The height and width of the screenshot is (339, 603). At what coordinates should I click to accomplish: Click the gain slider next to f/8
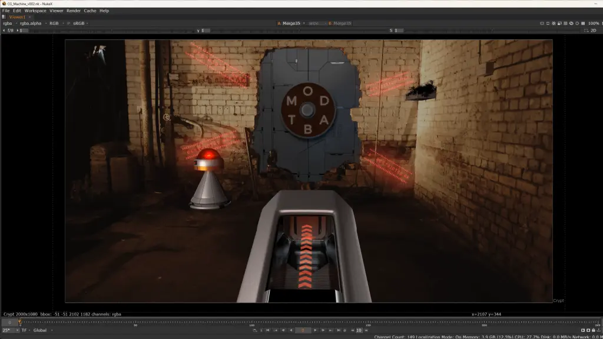[x=108, y=31]
